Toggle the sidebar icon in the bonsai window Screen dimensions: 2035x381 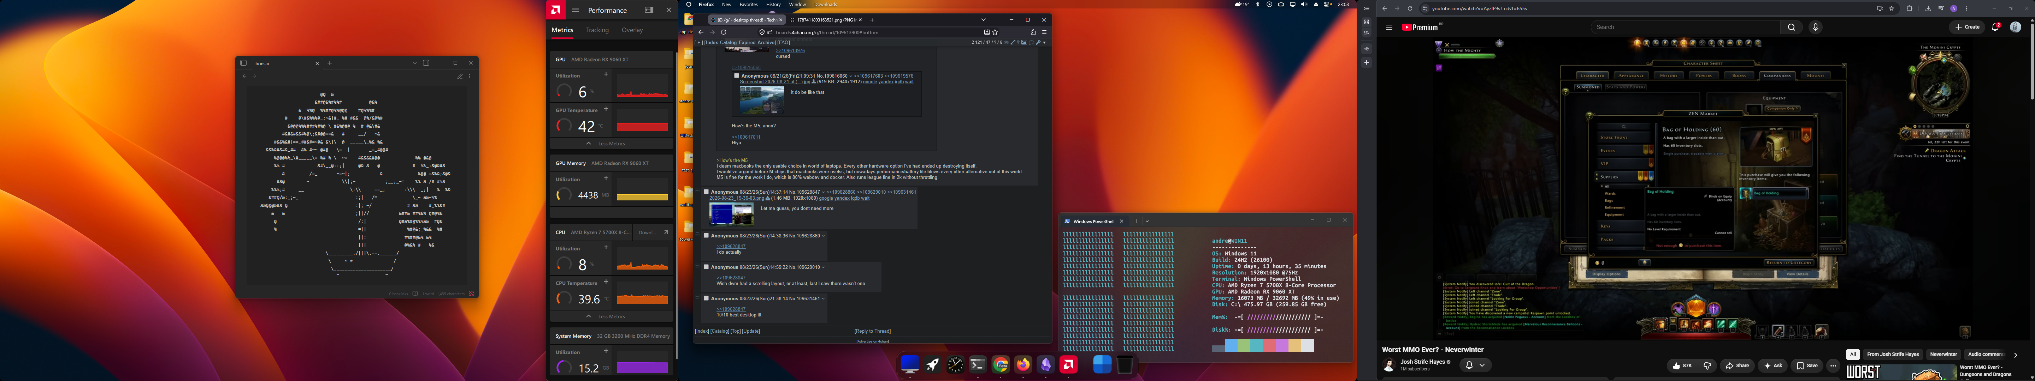coord(244,63)
